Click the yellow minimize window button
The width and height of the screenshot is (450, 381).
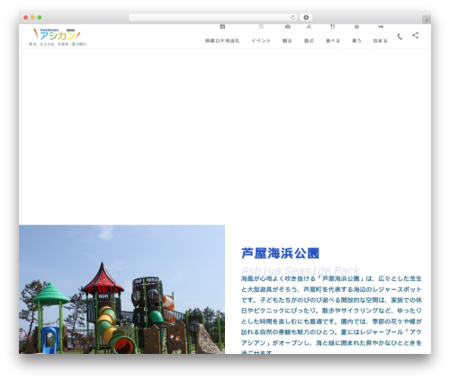tap(32, 17)
